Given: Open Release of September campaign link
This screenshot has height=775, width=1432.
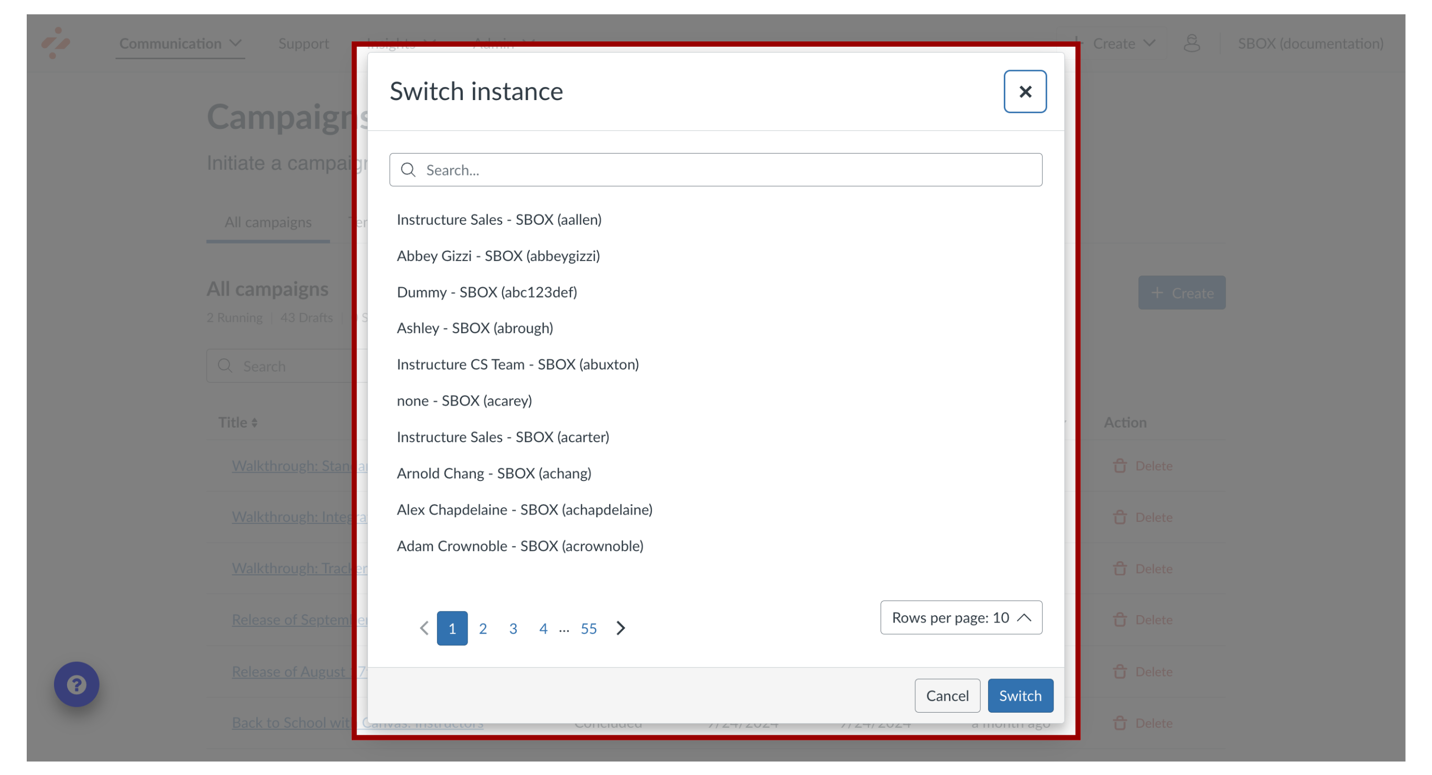Looking at the screenshot, I should (x=300, y=620).
